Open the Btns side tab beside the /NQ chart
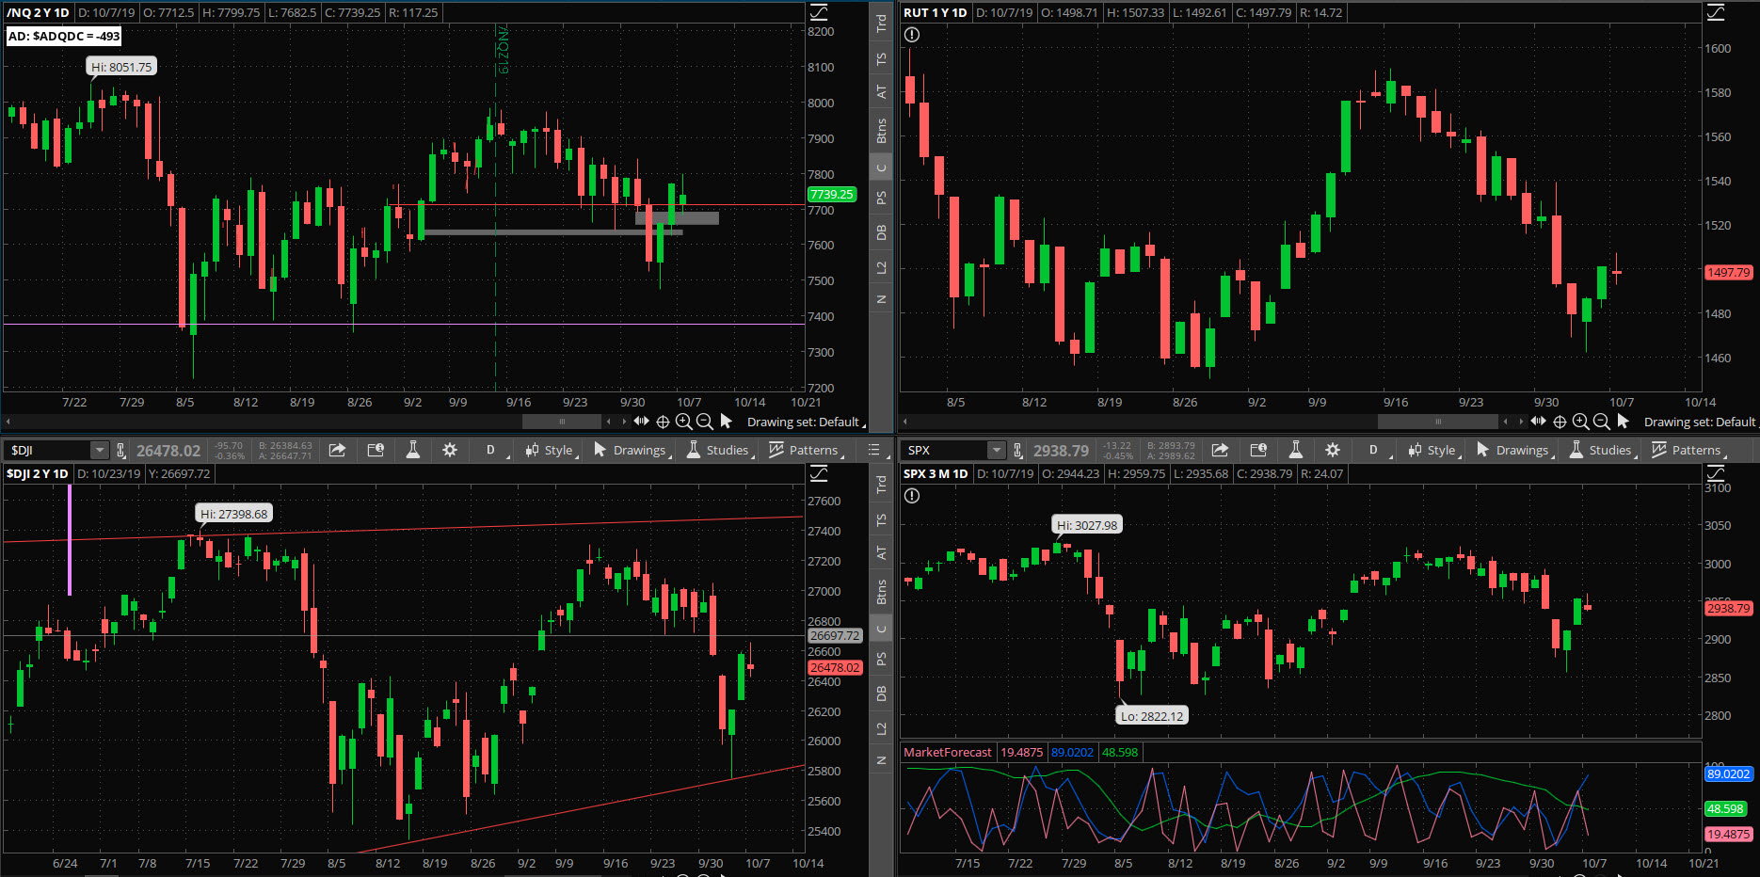The width and height of the screenshot is (1760, 877). (881, 131)
